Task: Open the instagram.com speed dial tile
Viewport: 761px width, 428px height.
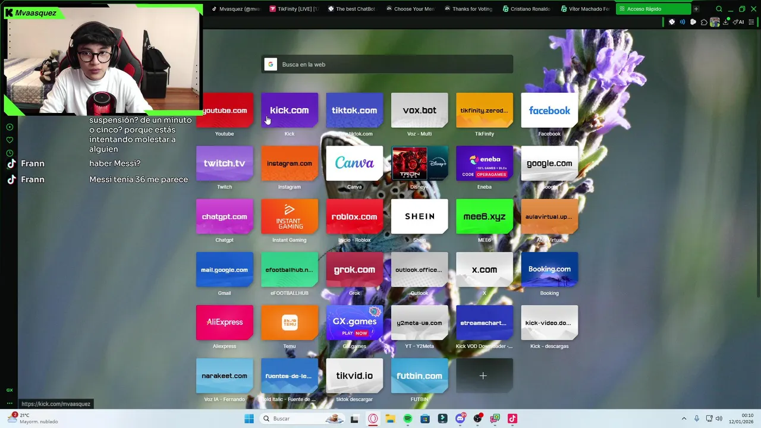Action: [x=290, y=163]
